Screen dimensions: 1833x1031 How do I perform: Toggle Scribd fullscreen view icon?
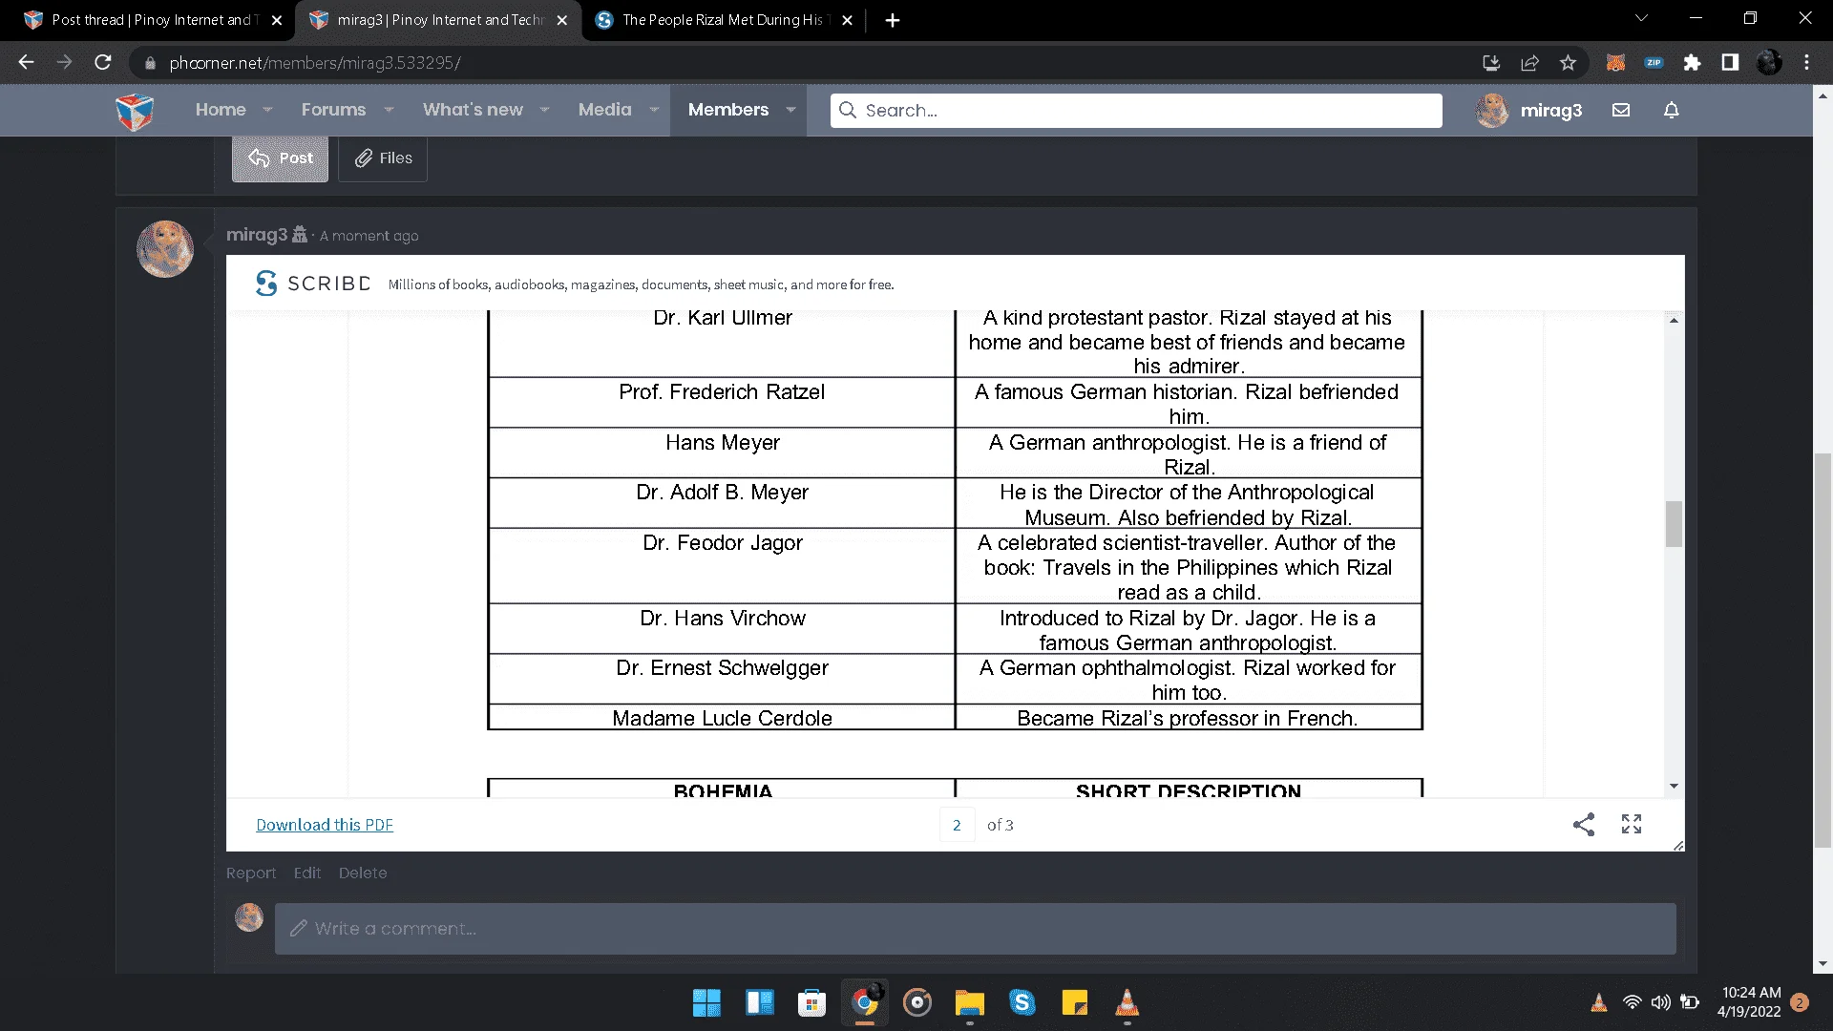(1632, 825)
